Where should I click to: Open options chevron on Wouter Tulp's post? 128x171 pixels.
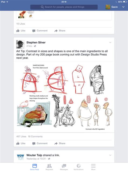point(110,155)
